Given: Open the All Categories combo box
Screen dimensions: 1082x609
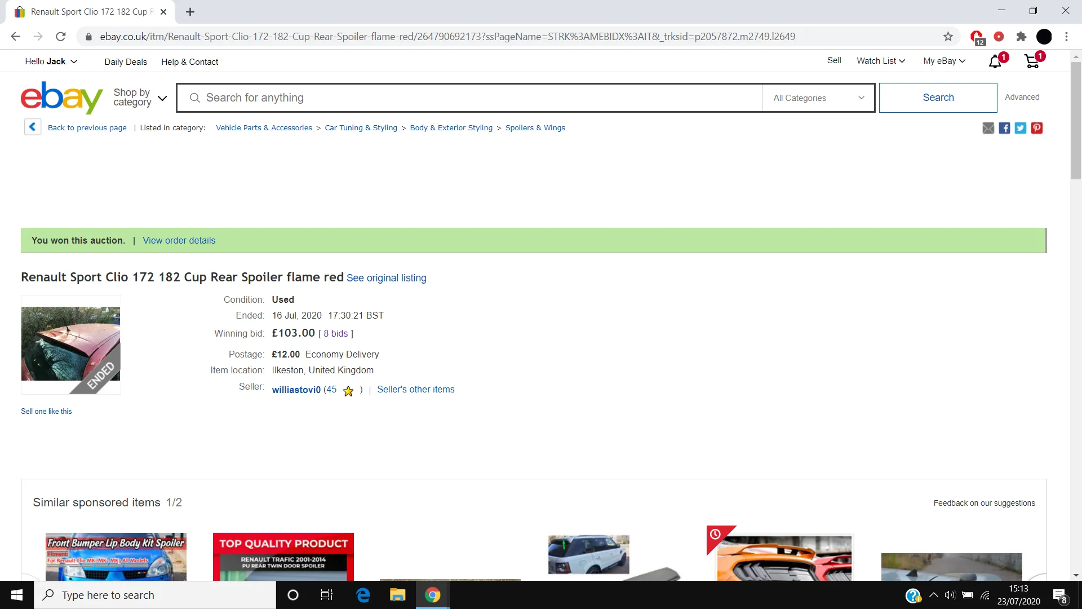Looking at the screenshot, I should (818, 98).
